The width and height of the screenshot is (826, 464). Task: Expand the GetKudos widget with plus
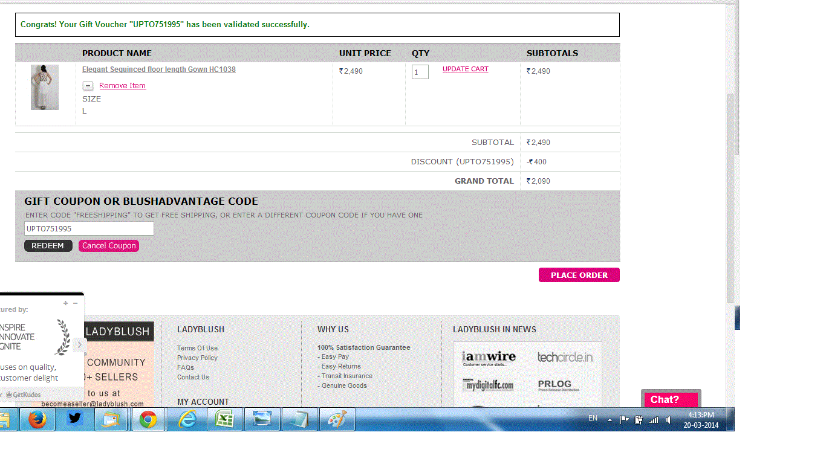pos(65,303)
